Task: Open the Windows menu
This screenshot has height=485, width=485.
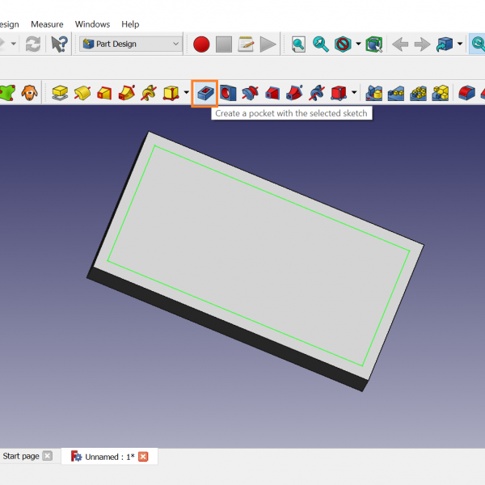Action: click(x=92, y=24)
